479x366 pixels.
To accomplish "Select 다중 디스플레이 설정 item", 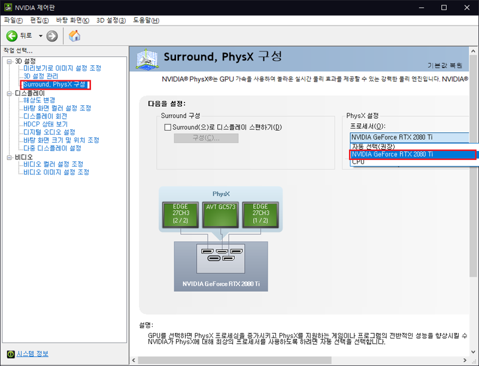I will 52,148.
